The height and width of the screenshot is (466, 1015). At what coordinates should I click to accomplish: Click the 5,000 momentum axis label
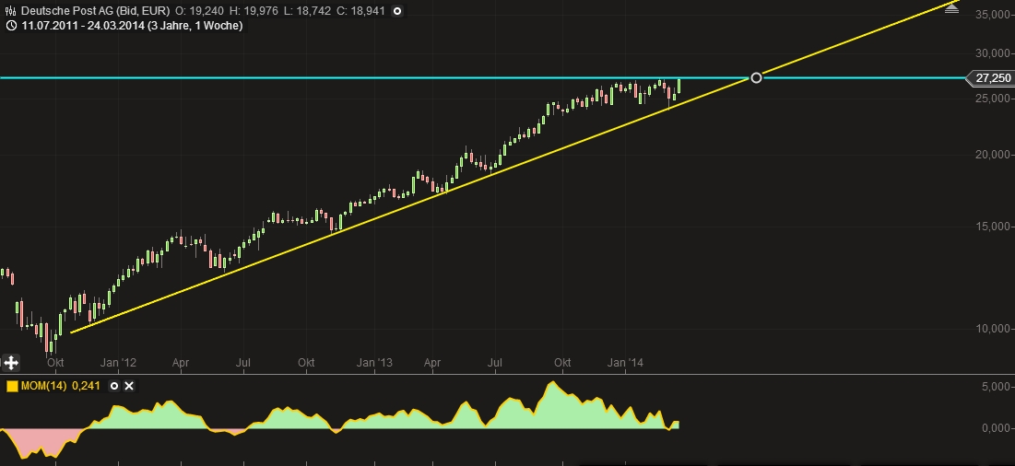coord(997,387)
